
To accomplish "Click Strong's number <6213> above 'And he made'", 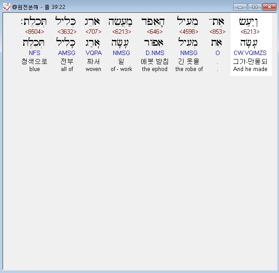I will tap(250, 32).
